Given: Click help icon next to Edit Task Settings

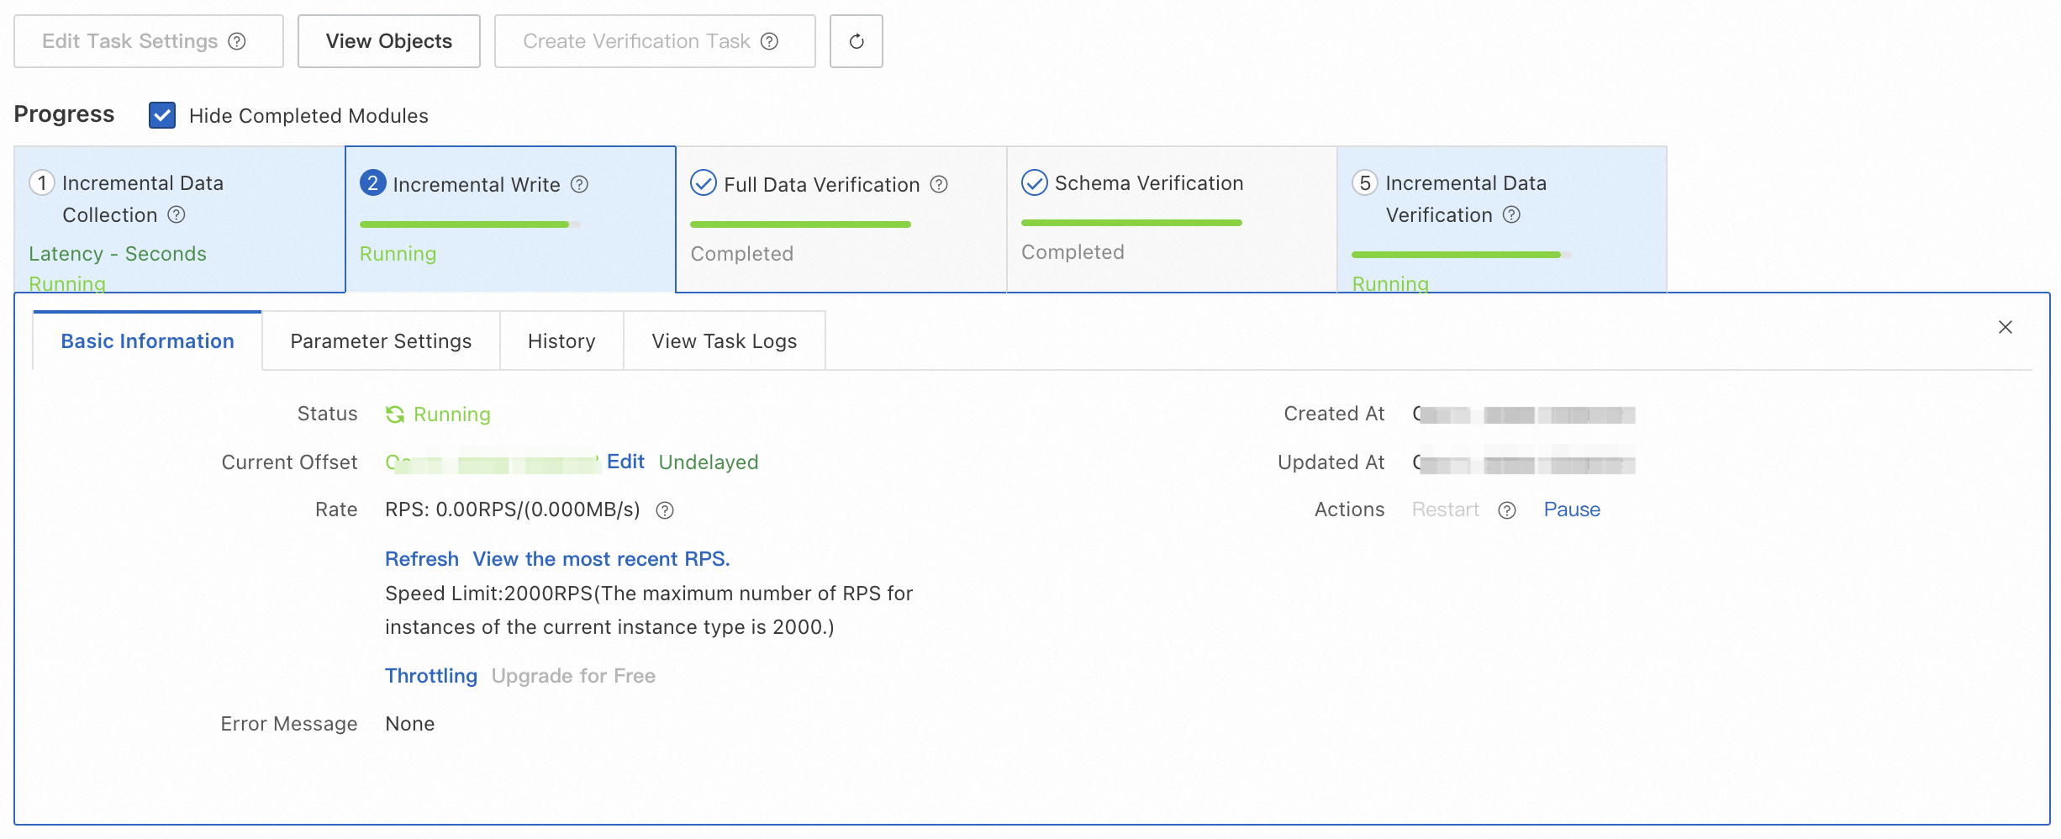Looking at the screenshot, I should coord(238,41).
